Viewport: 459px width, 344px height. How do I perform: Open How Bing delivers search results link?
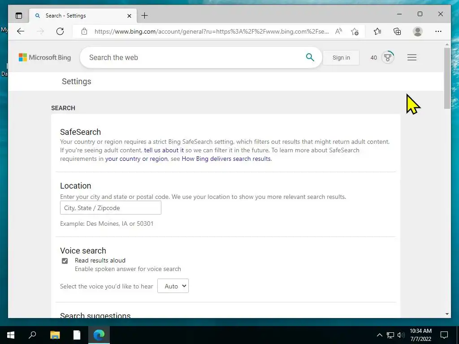pos(226,159)
